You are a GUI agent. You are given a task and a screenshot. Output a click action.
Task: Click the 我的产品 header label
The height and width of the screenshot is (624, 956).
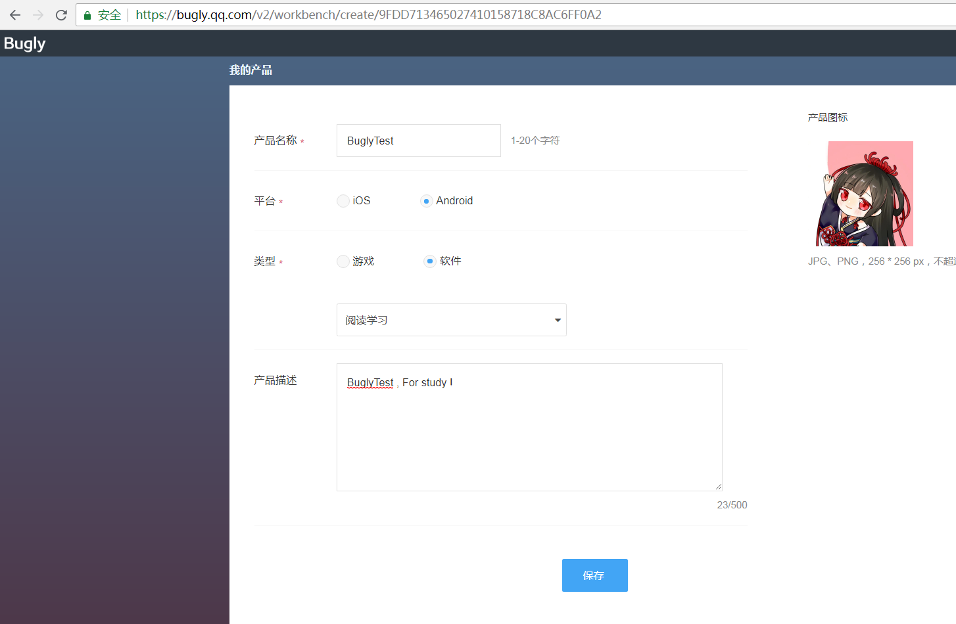pyautogui.click(x=251, y=70)
